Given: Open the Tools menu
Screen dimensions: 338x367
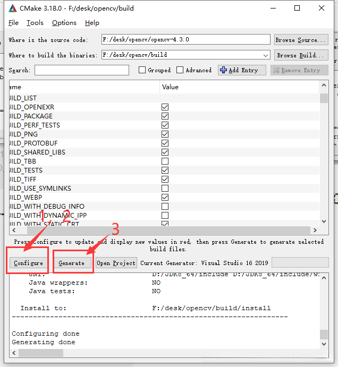Looking at the screenshot, I should [x=35, y=23].
